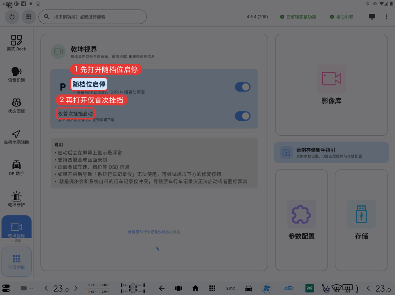The width and height of the screenshot is (395, 295).
Task: Click the bottom bar video camera icon
Action: (24, 288)
